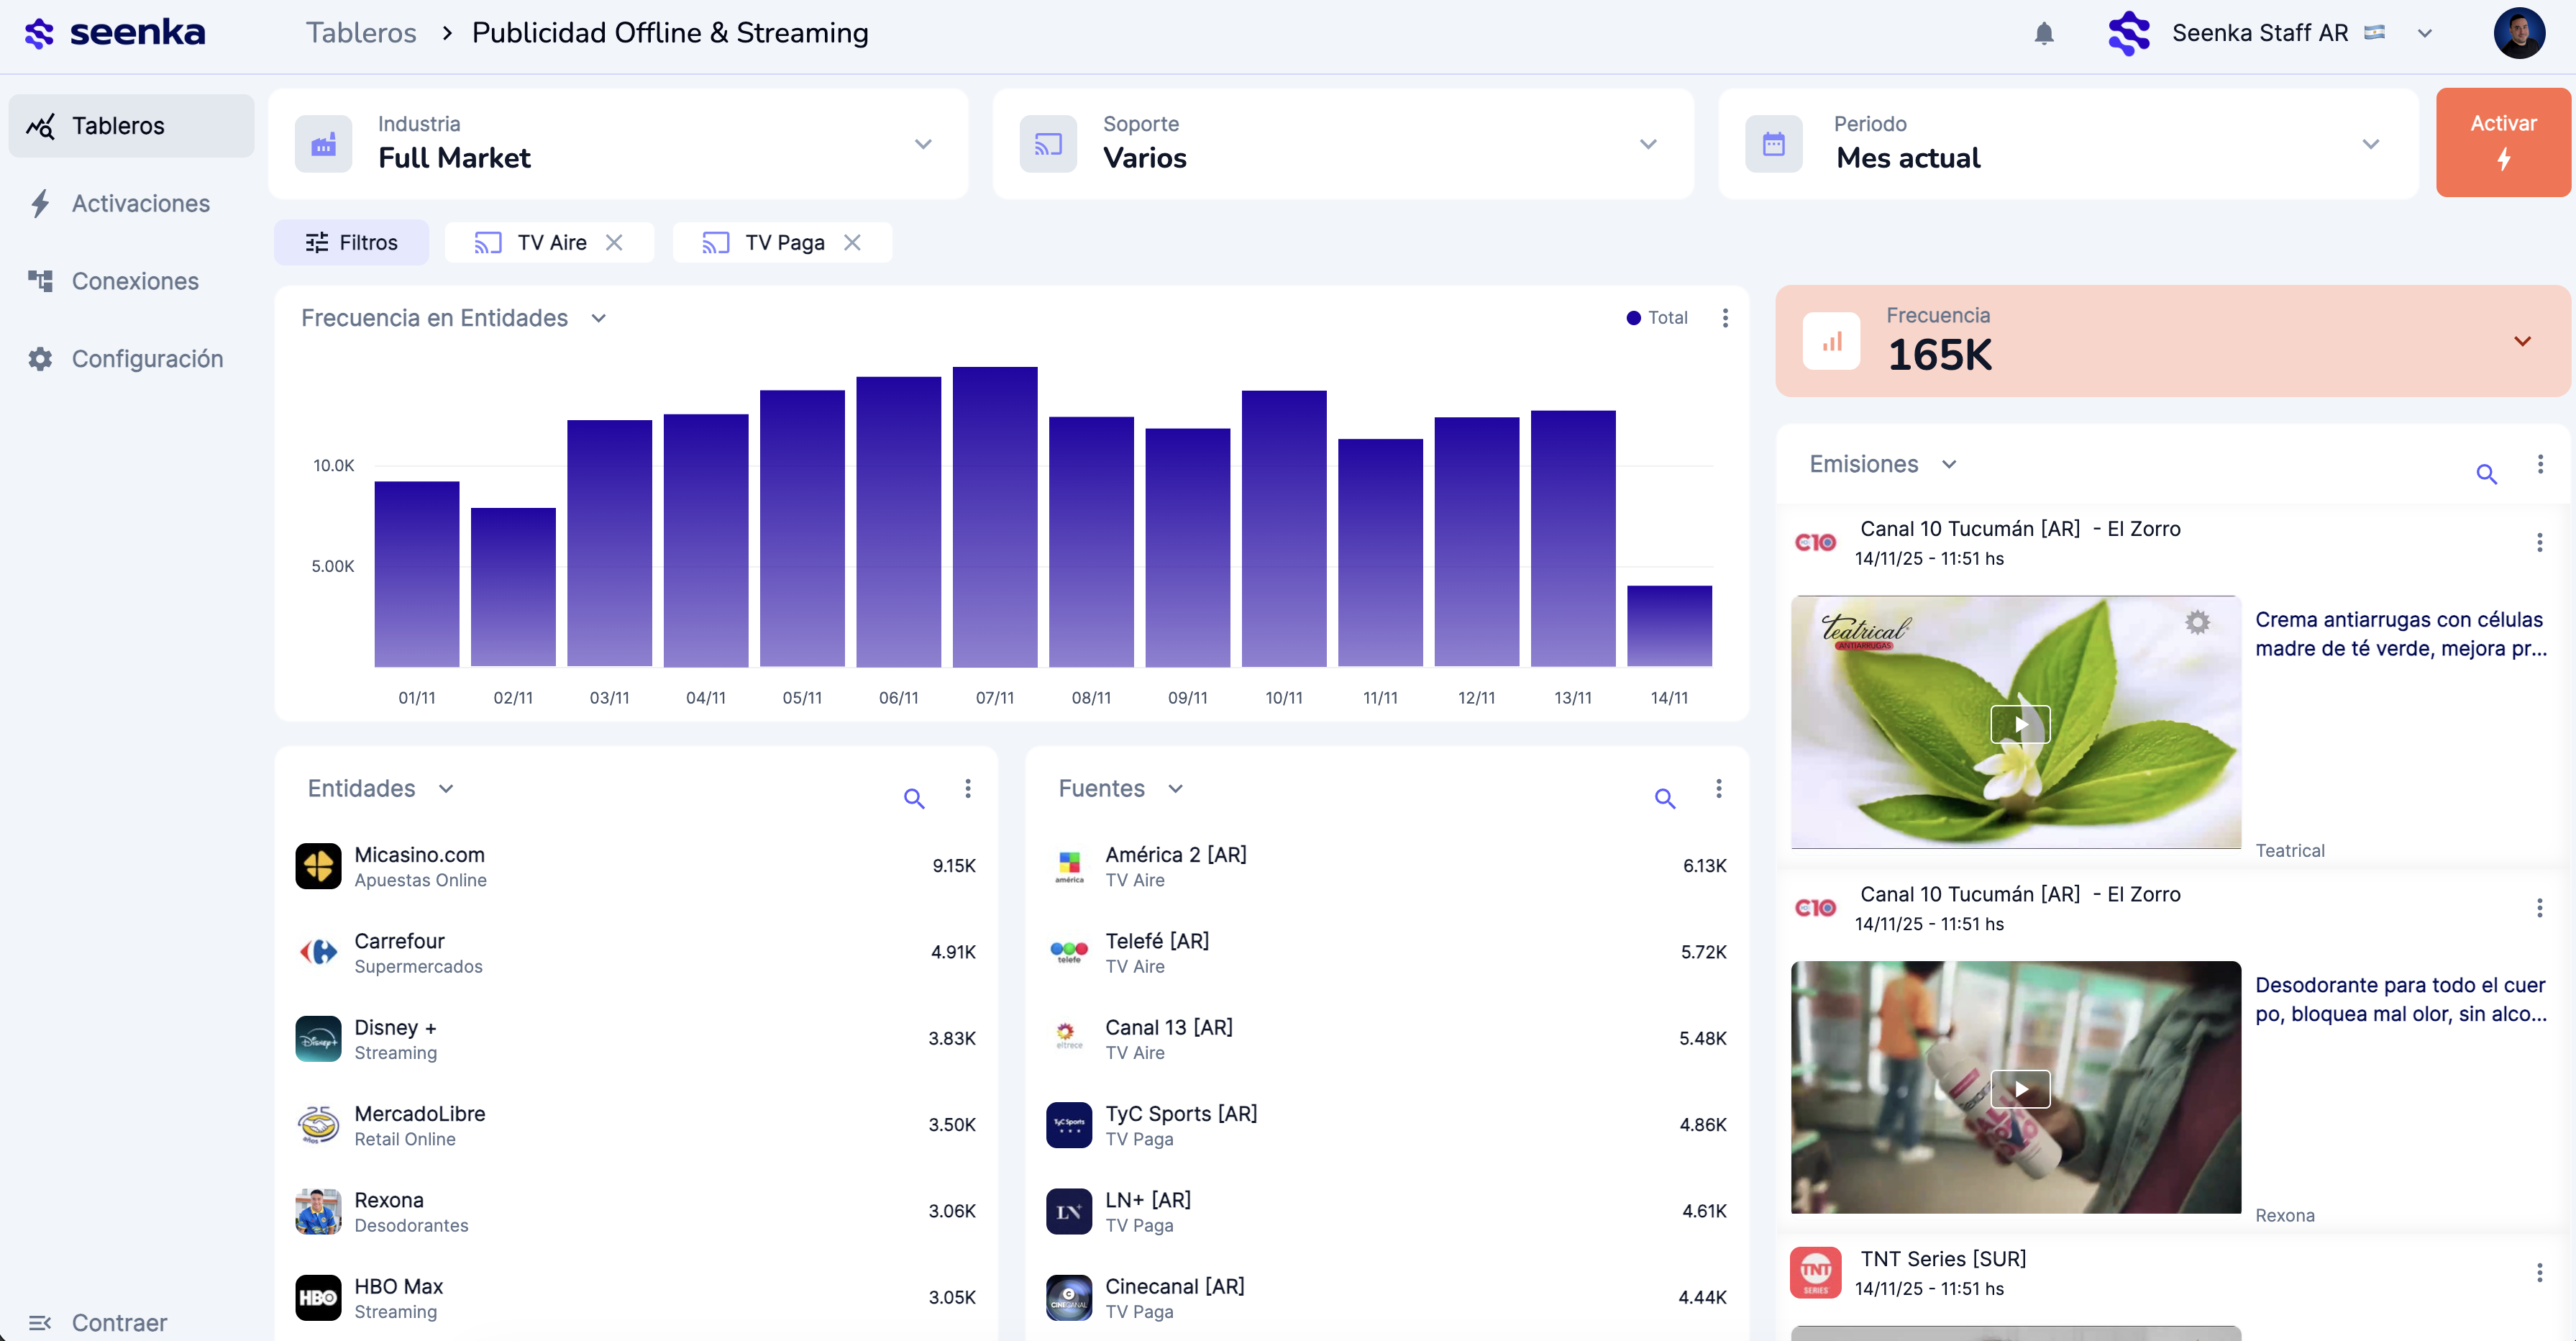This screenshot has height=1341, width=2576.
Task: Remove the TV Aire filter chip
Action: coord(614,243)
